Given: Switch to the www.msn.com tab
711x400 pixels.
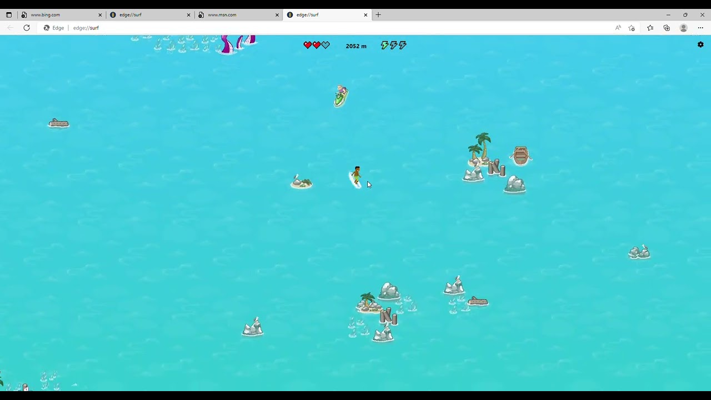Looking at the screenshot, I should point(239,15).
